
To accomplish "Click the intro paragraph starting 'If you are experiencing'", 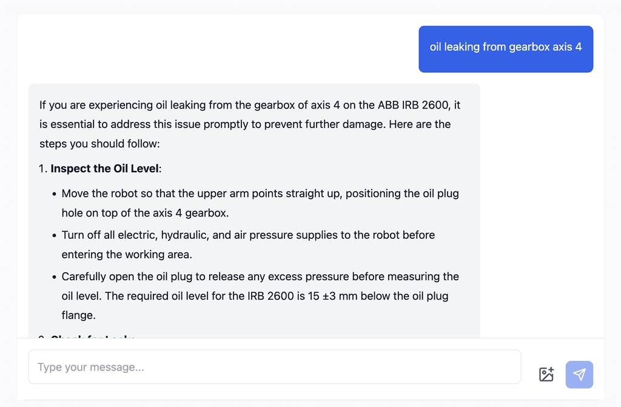I will [249, 124].
